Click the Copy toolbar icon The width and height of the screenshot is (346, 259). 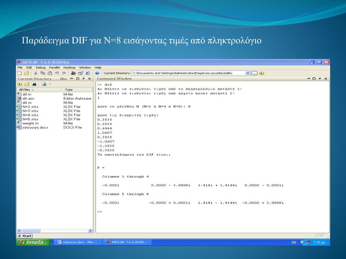pyautogui.click(x=43, y=73)
